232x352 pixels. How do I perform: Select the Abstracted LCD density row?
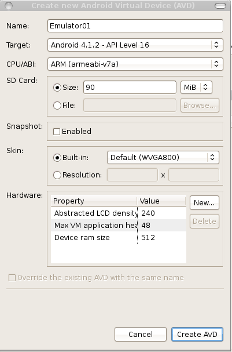pos(119,213)
